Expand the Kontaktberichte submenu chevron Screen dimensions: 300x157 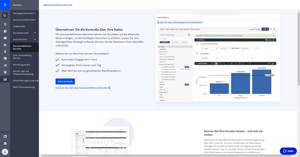click(x=35, y=33)
